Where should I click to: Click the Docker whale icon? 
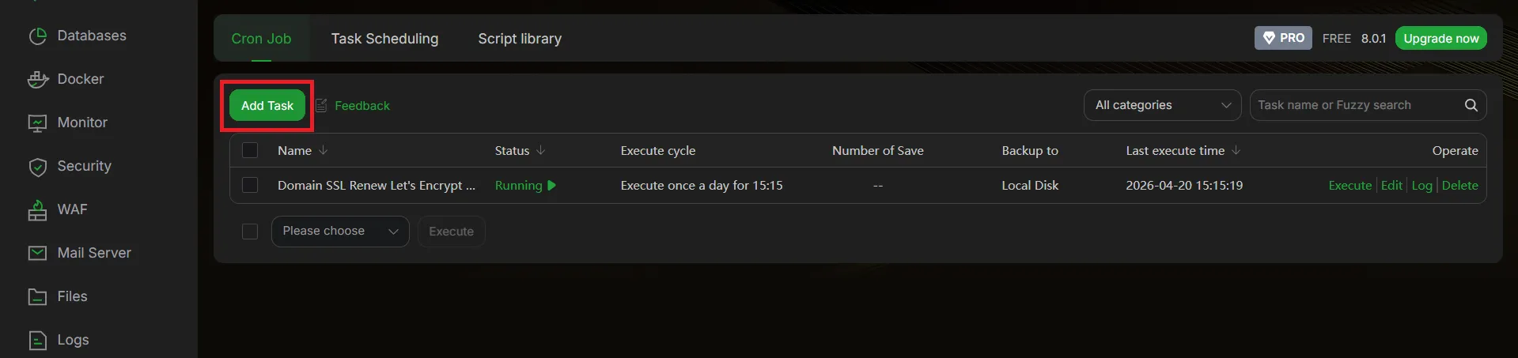click(37, 80)
